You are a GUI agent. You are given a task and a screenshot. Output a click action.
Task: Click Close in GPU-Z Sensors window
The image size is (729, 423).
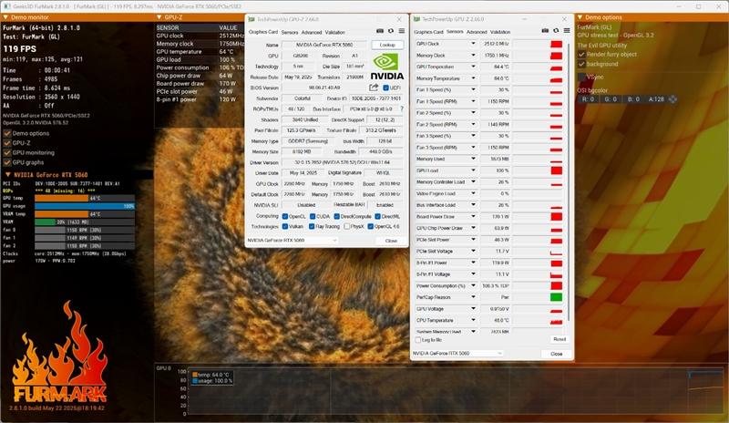pyautogui.click(x=557, y=354)
